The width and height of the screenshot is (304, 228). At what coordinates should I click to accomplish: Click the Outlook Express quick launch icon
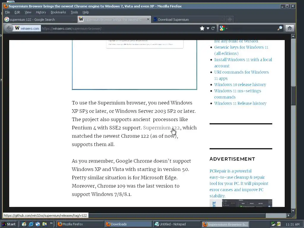click(38, 224)
